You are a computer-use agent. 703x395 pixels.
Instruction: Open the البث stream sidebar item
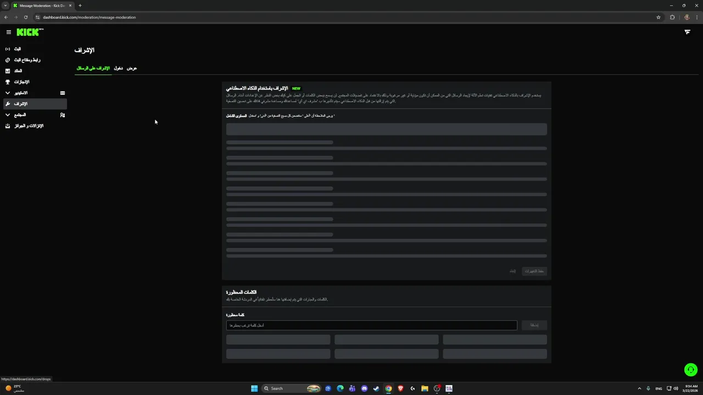pos(35,49)
